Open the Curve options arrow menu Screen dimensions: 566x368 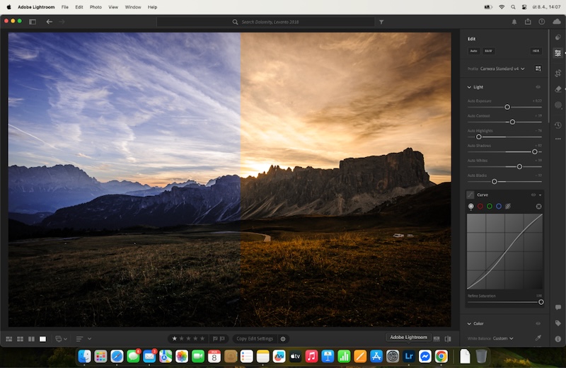(x=540, y=195)
